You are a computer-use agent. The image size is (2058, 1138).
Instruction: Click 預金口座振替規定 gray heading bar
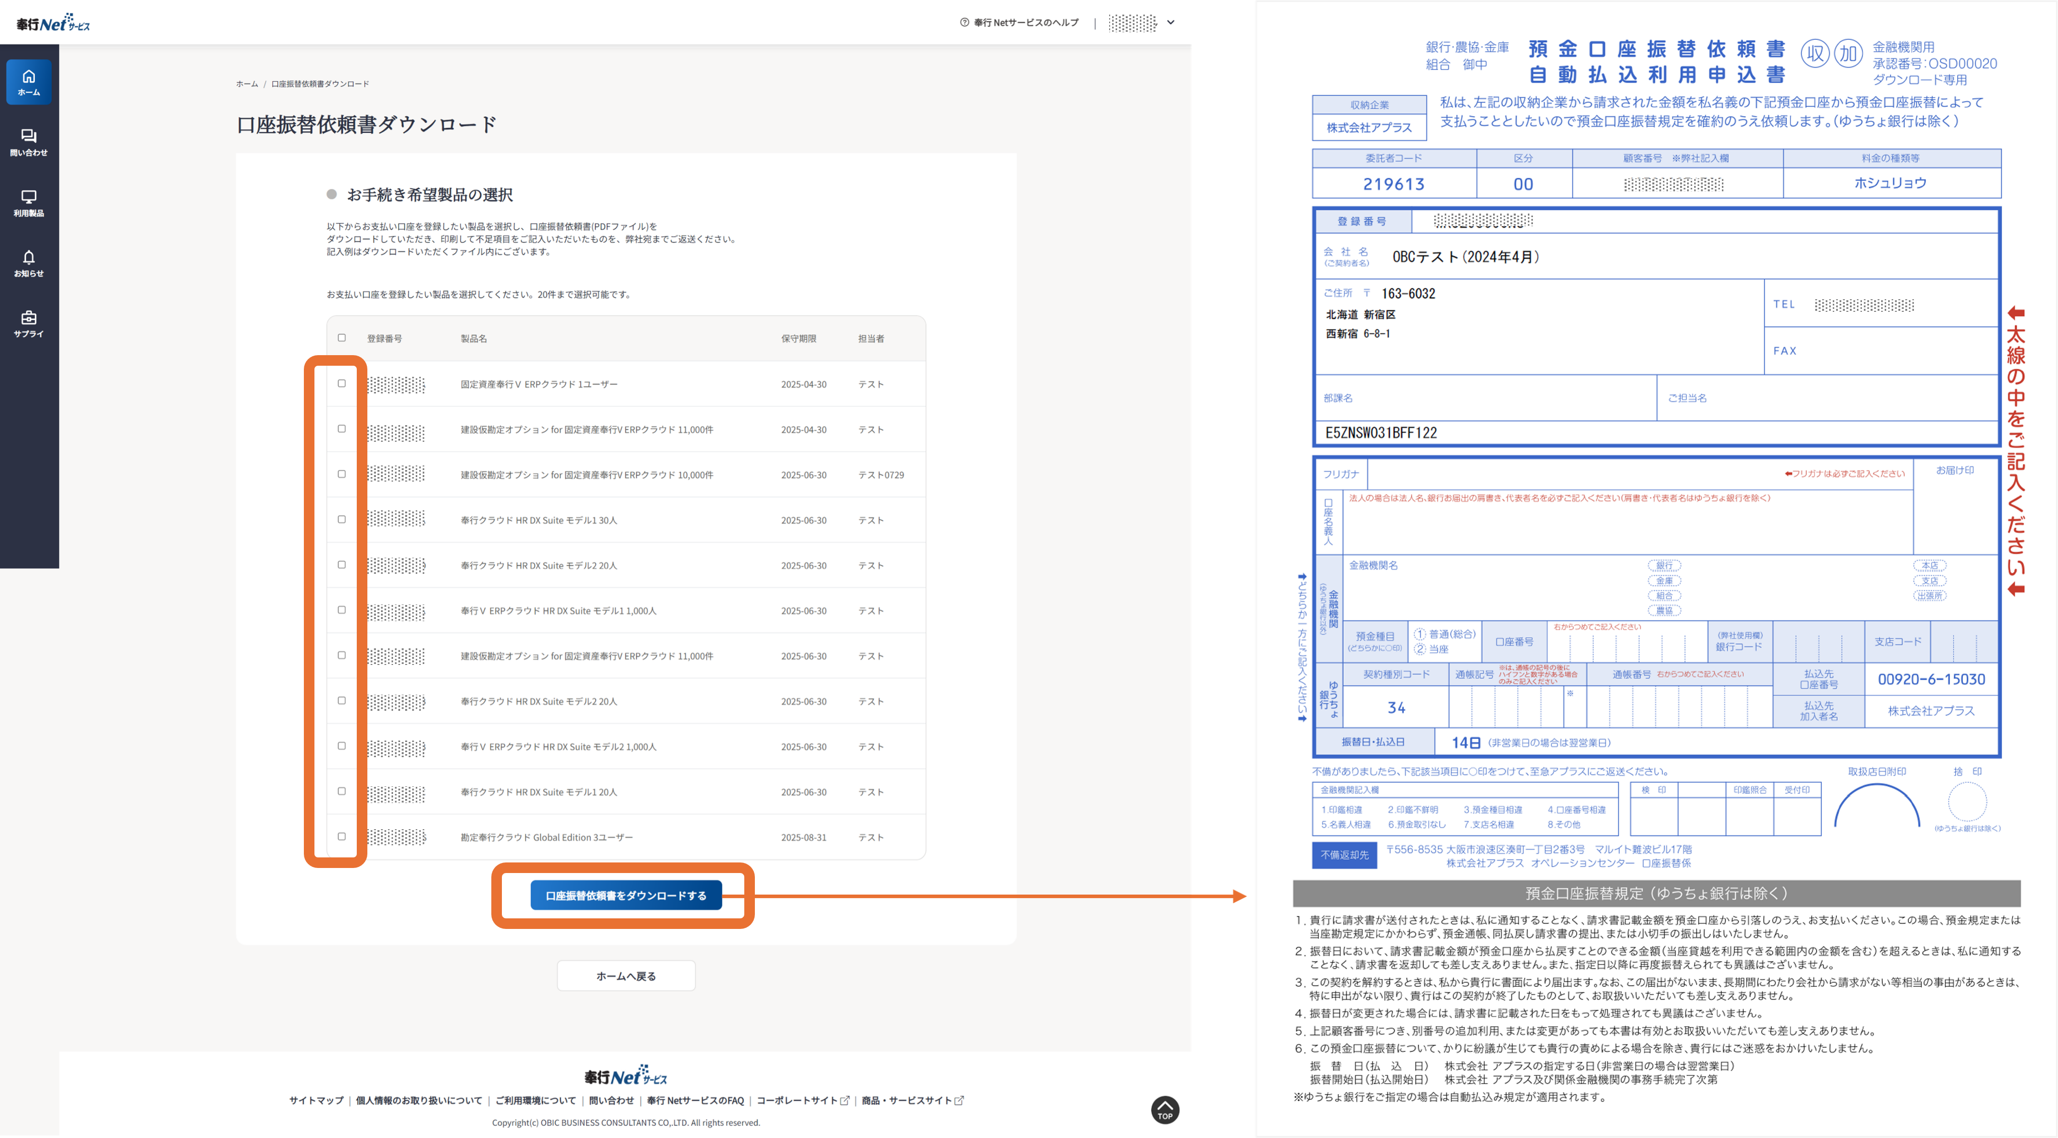click(1656, 893)
